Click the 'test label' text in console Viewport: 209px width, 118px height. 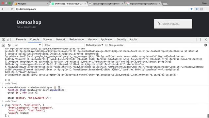click(x=36, y=110)
